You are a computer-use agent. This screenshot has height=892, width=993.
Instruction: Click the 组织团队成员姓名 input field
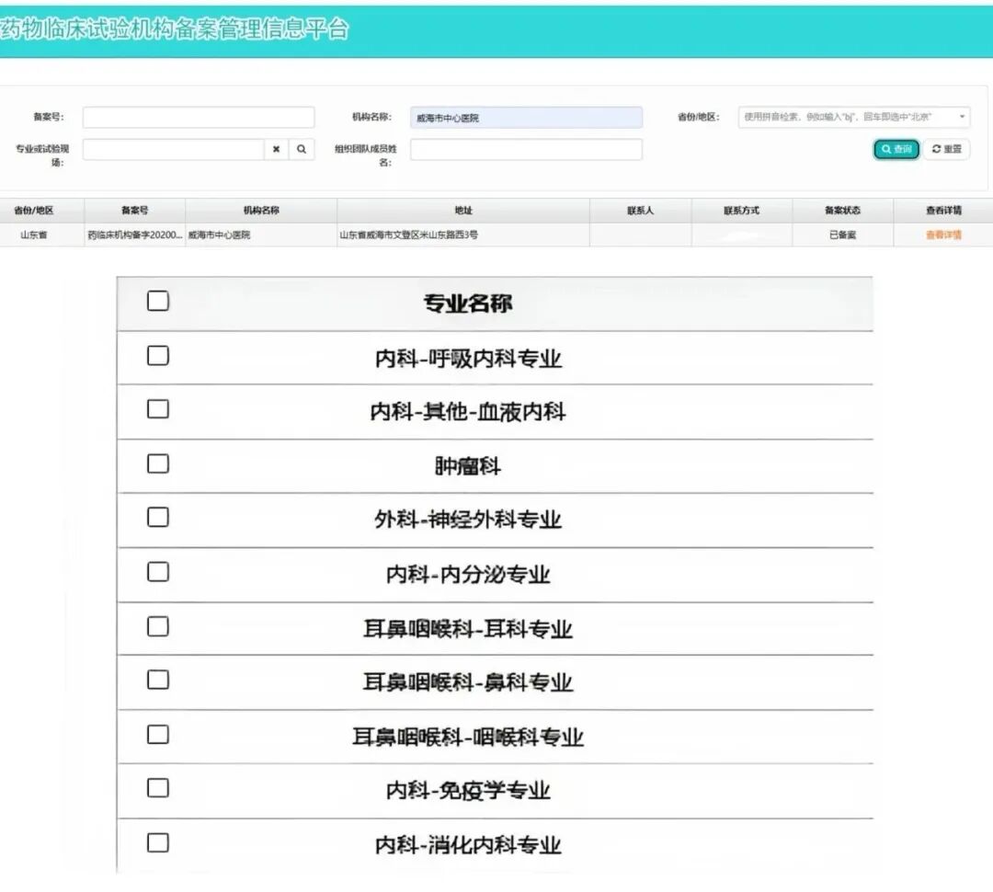[526, 150]
